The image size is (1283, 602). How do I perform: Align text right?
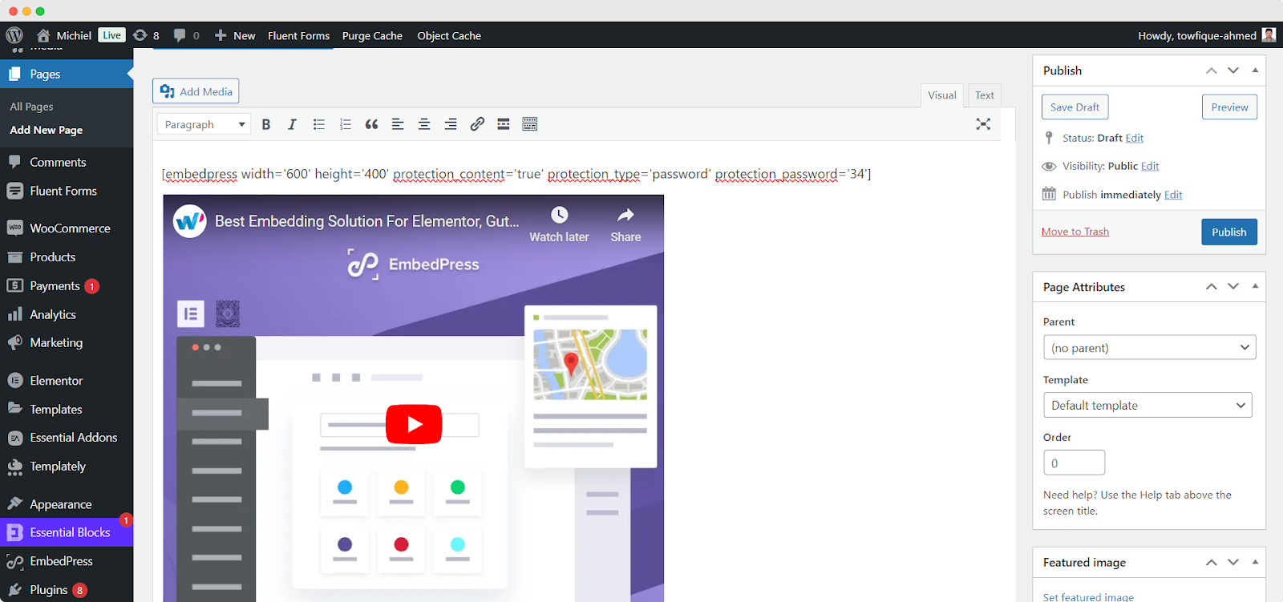point(451,124)
